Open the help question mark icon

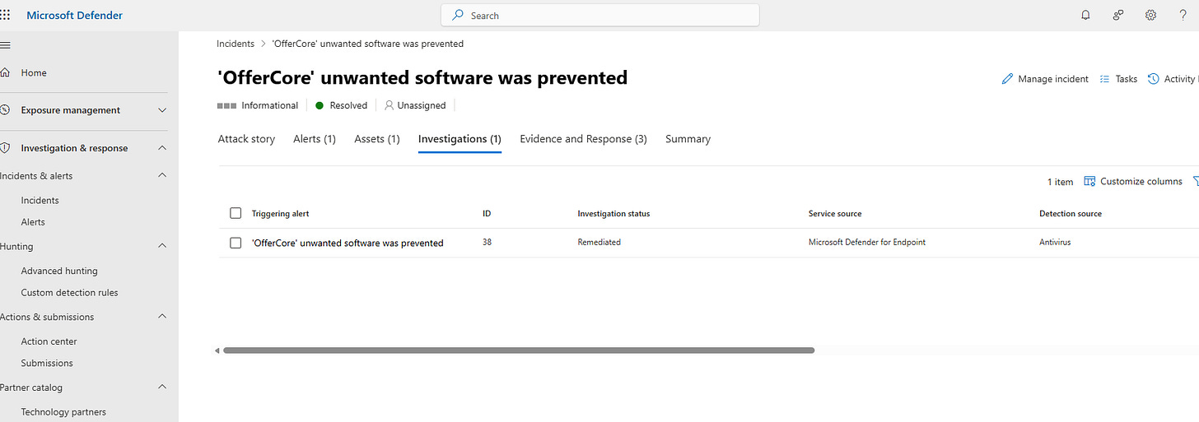(1183, 15)
